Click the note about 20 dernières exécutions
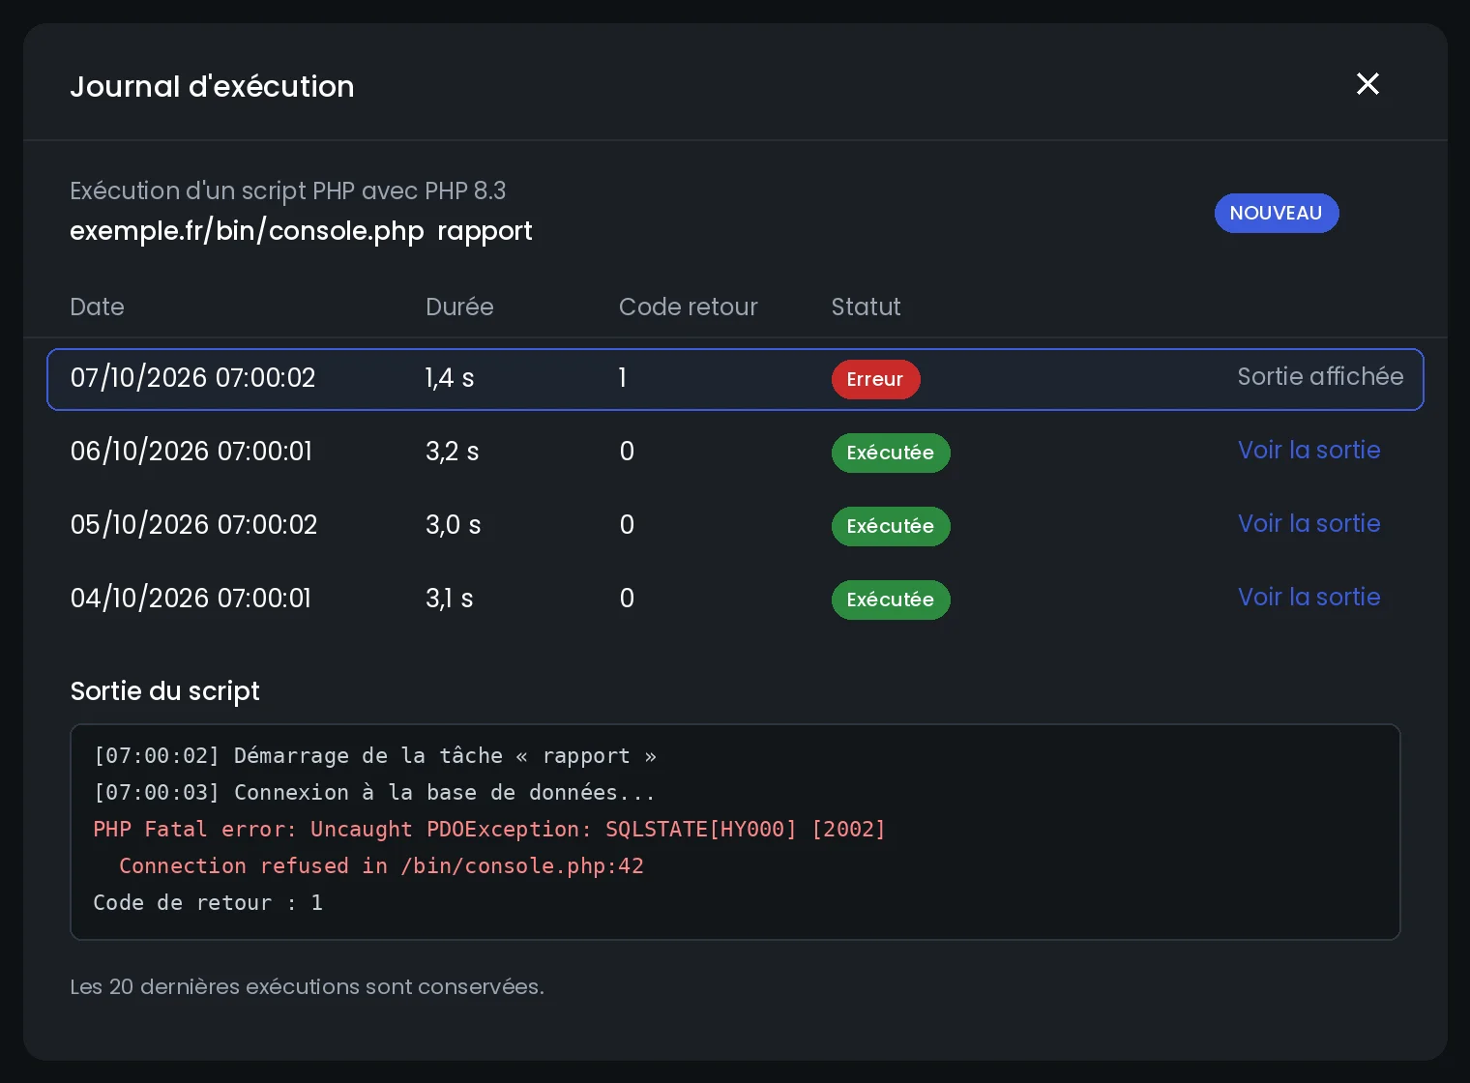1470x1083 pixels. click(308, 987)
